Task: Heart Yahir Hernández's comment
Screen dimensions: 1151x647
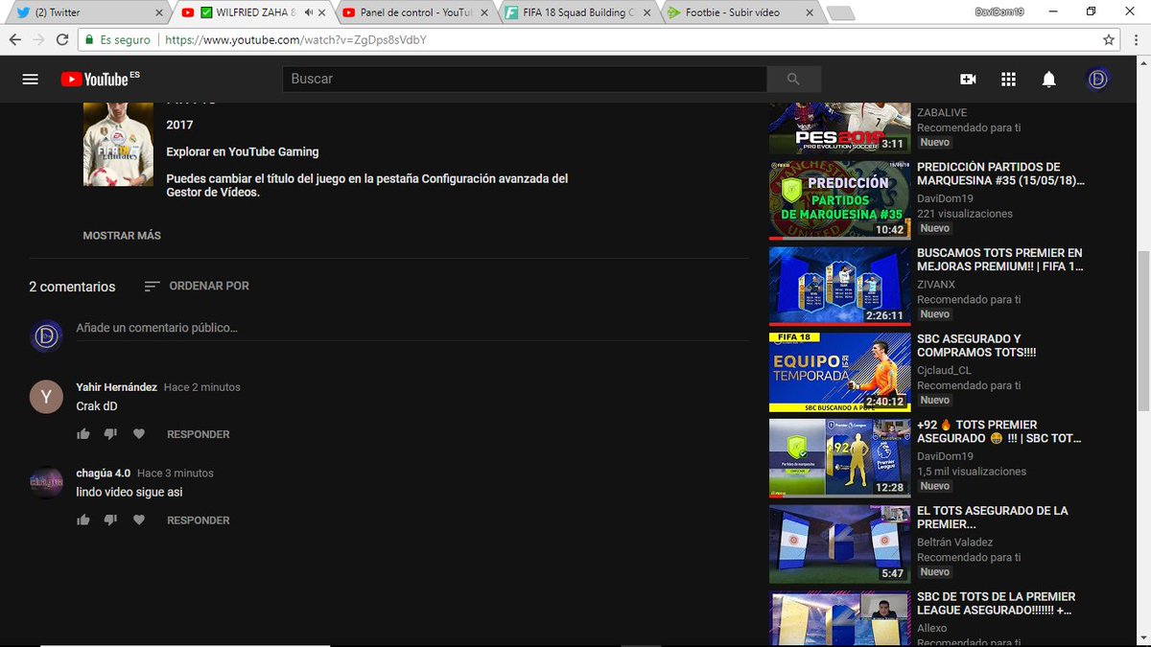Action: click(x=138, y=434)
